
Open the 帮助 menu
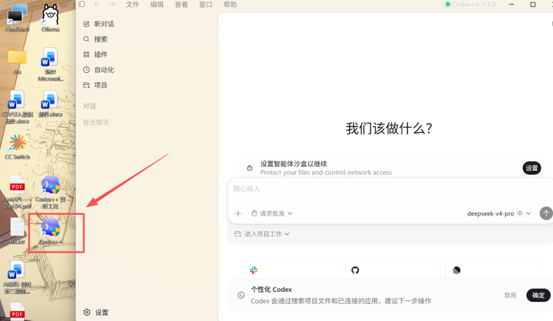pos(230,4)
